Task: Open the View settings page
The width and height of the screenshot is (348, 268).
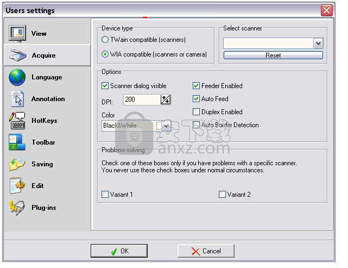Action: pos(47,33)
